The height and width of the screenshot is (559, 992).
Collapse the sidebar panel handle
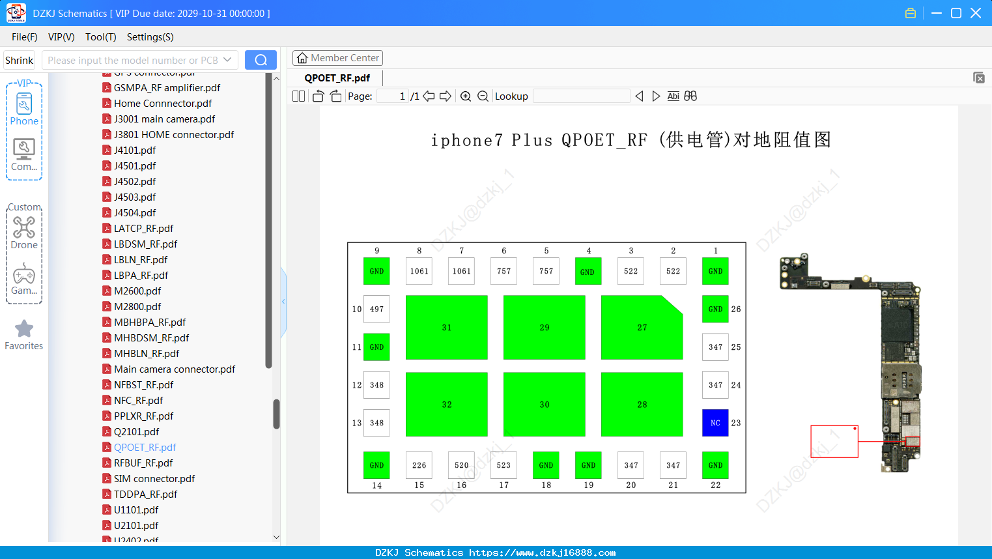pos(283,302)
